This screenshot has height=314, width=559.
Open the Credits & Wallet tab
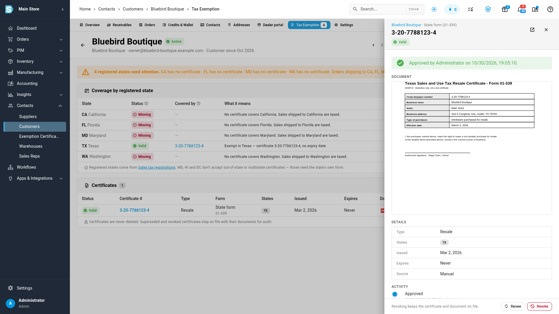coord(178,25)
